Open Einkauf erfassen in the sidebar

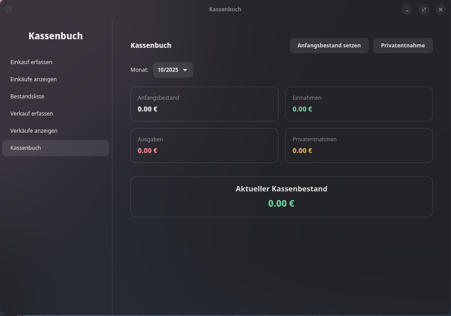[32, 62]
